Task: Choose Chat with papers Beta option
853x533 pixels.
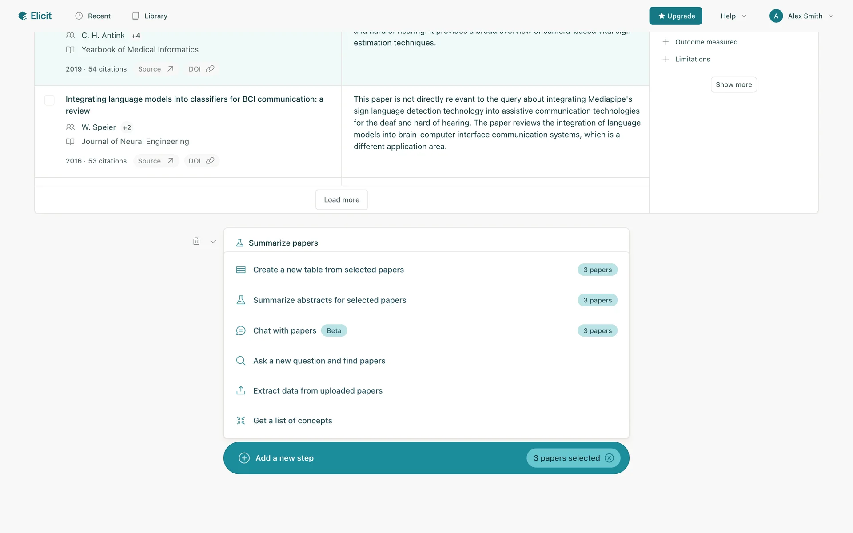Action: click(285, 330)
